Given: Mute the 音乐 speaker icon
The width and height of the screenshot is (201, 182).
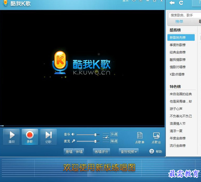Looking at the screenshot, I should coord(73,134).
